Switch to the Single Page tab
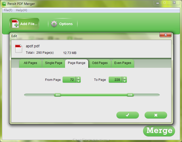The width and height of the screenshot is (182, 142). click(x=54, y=63)
